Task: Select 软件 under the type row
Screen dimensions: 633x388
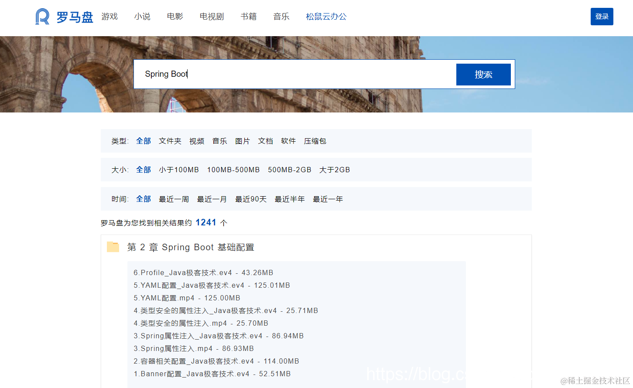Action: tap(288, 141)
